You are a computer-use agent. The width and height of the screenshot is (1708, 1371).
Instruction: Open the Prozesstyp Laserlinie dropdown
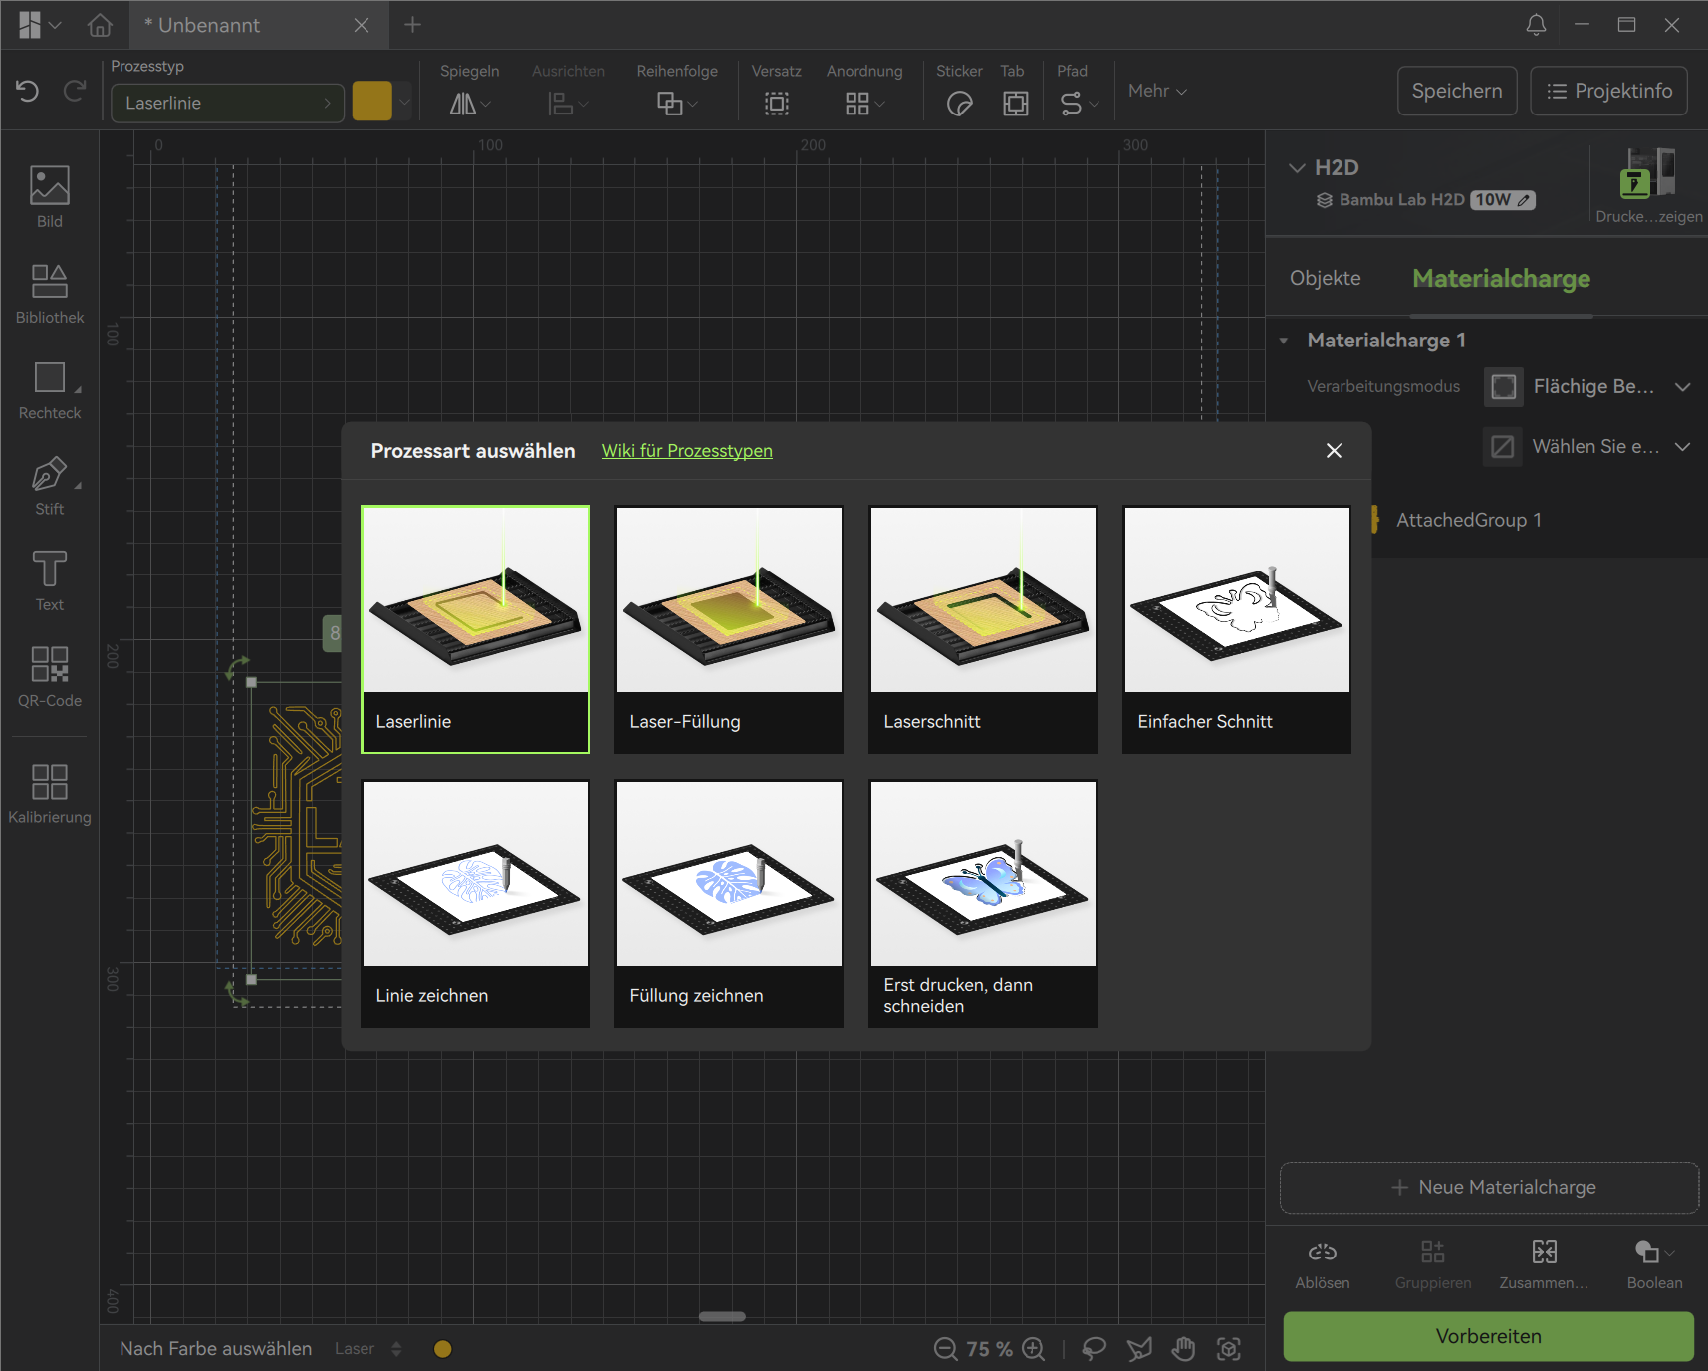tap(227, 103)
